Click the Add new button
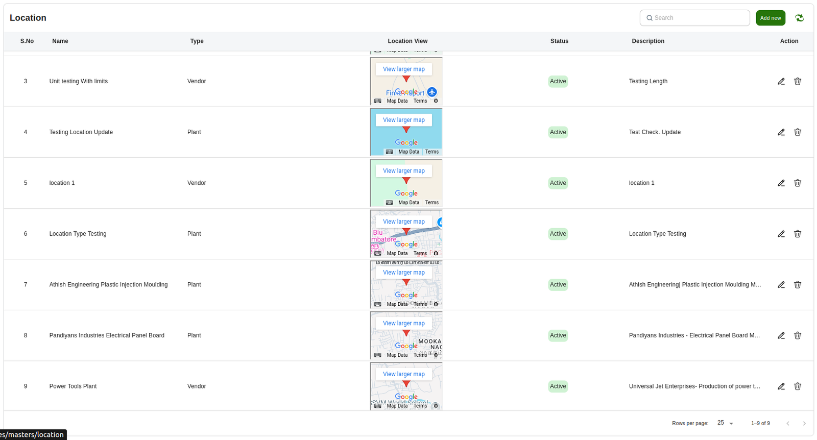817x440 pixels. 770,18
